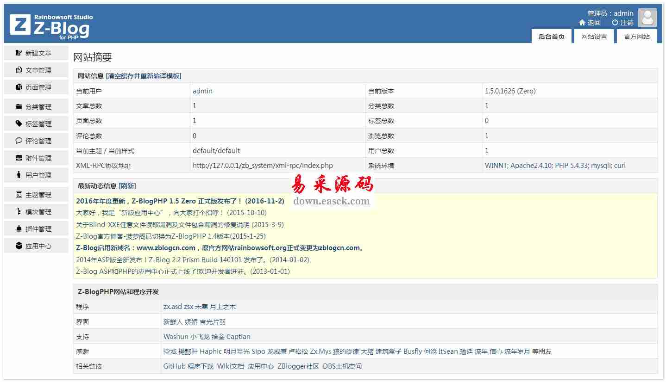Click the default/default theme value
Image resolution: width=666 pixels, height=382 pixels.
[x=216, y=151]
